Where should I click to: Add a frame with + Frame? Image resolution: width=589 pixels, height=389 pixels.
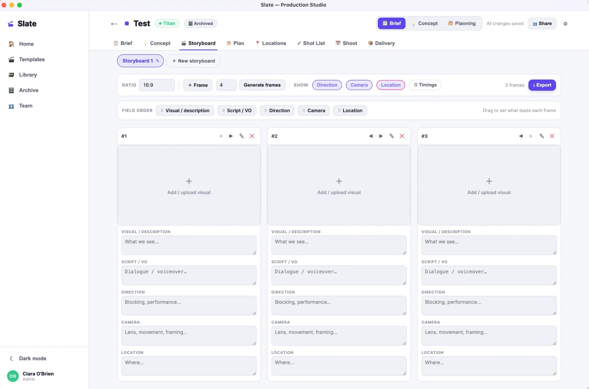pos(198,85)
